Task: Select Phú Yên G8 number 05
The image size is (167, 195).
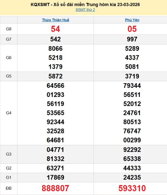Action: 132,29
